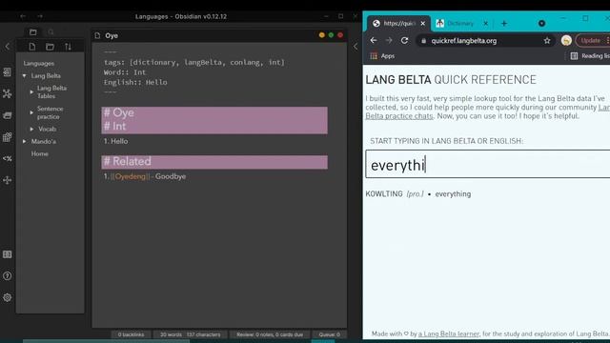610x343 pixels.
Task: Click the '<%' Templater ribbon icon
Action: pyautogui.click(x=7, y=159)
